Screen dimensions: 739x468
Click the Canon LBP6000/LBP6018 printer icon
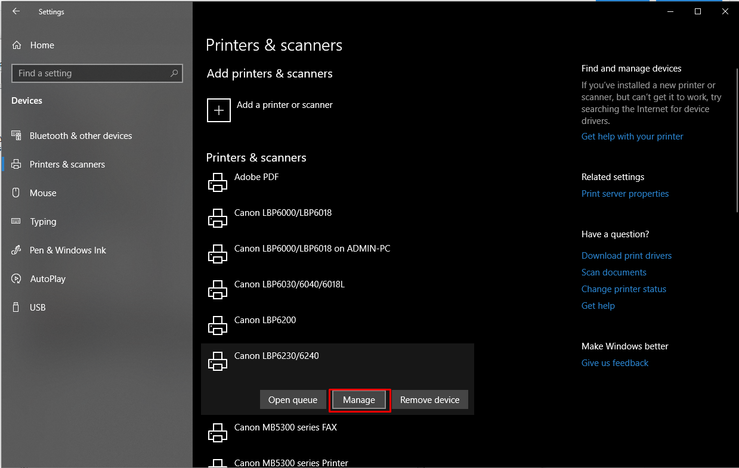click(218, 218)
